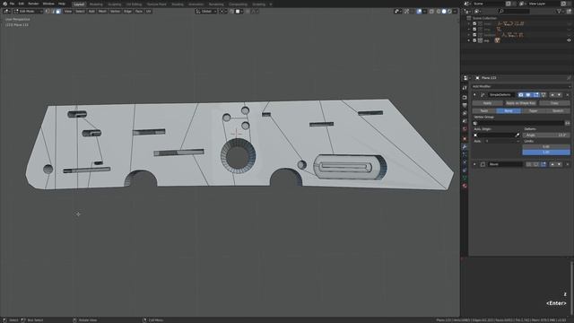
Task: Open the Physics properties tab
Action: pos(465,161)
